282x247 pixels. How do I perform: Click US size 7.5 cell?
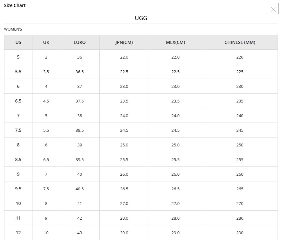tap(18, 130)
